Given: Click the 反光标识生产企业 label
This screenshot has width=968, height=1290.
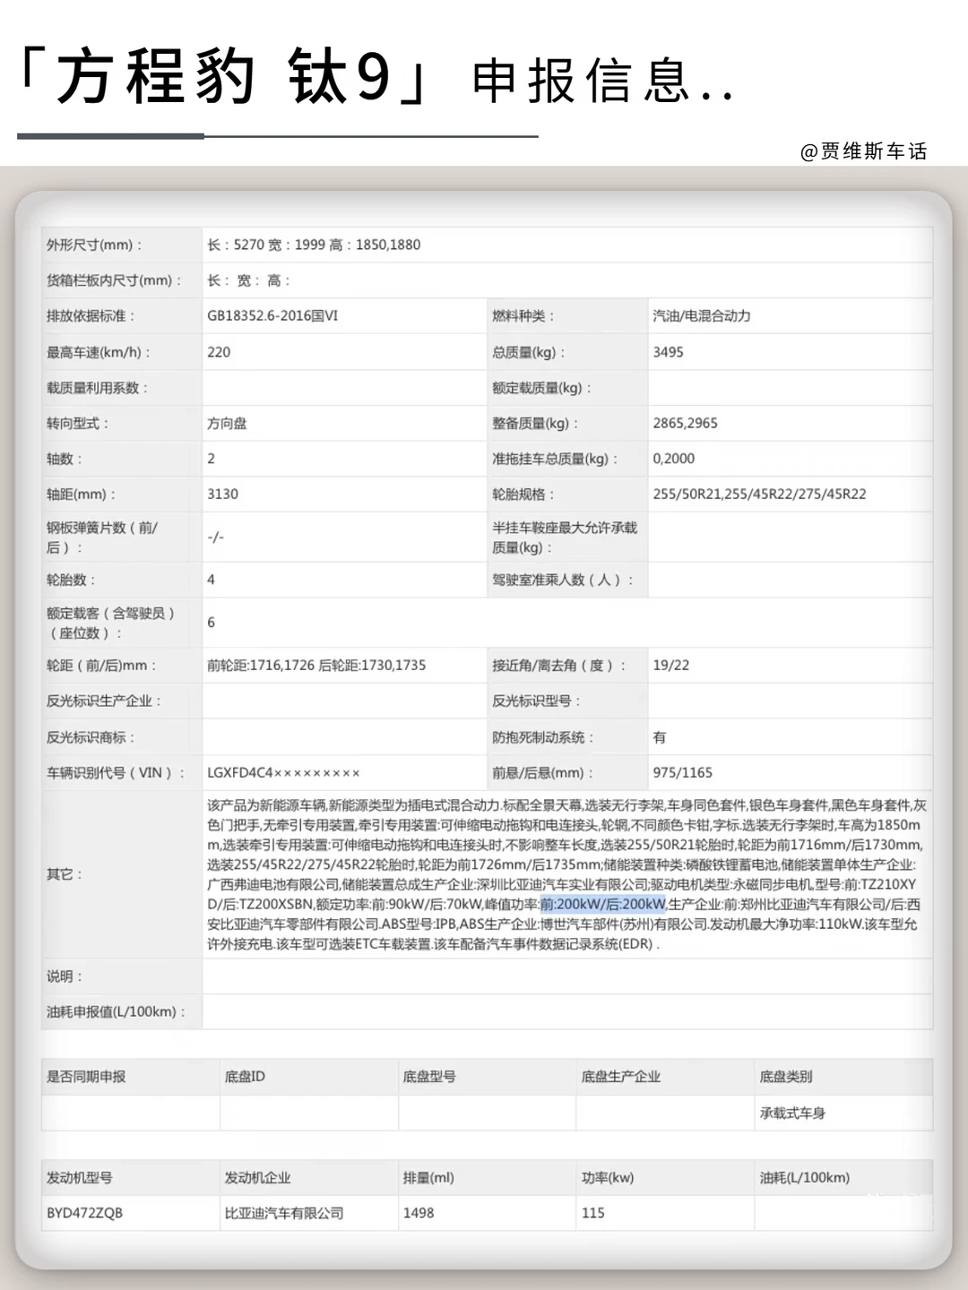Looking at the screenshot, I should pos(104,701).
